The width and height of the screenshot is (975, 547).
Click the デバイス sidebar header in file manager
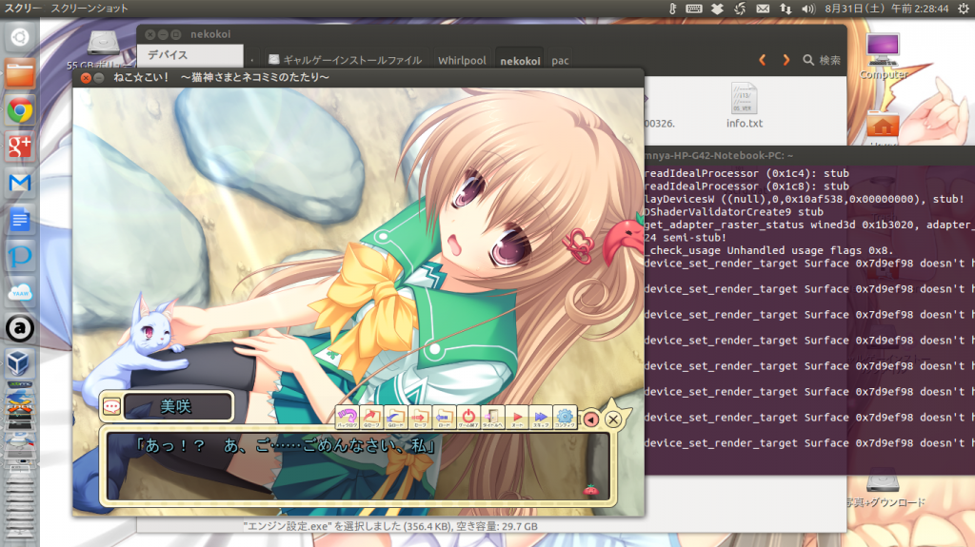click(x=189, y=55)
